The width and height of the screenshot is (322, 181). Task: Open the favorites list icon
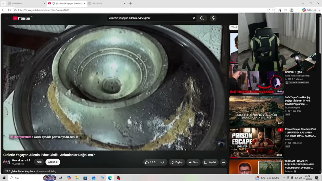(286, 10)
